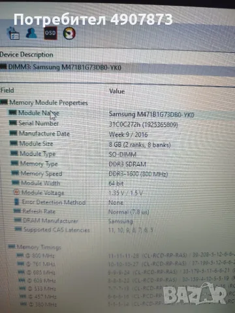
Task: Click the Value column header
Action: point(117,91)
